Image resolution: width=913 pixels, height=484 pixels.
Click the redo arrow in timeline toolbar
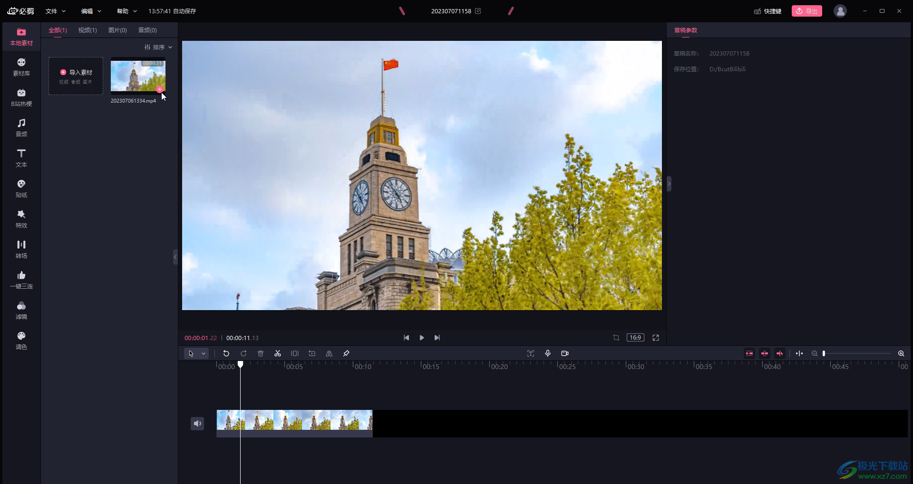click(243, 353)
